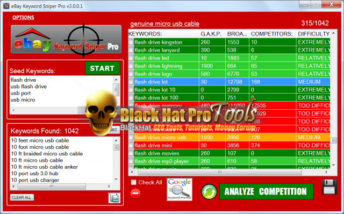Select the 'flash drive mp3 player' row

[230, 161]
